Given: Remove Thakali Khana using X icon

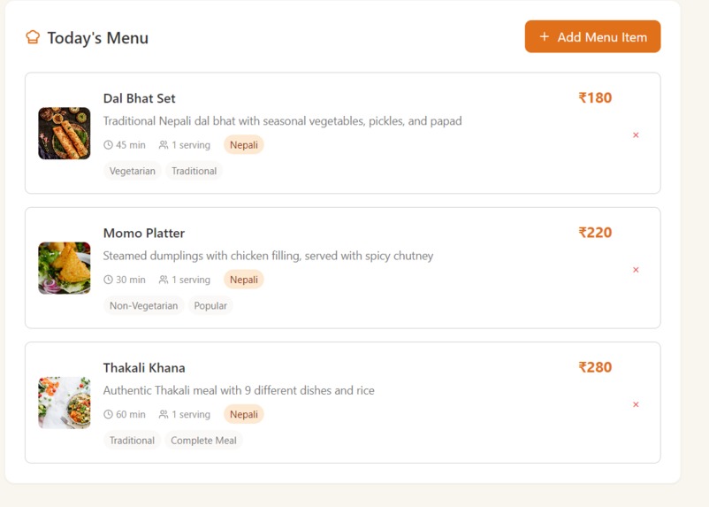Looking at the screenshot, I should coord(636,404).
